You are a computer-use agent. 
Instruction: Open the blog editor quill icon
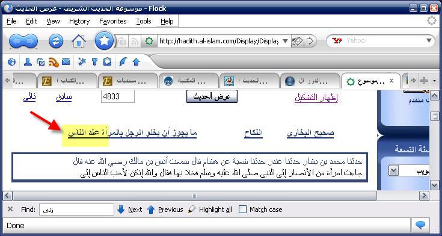coord(123,61)
